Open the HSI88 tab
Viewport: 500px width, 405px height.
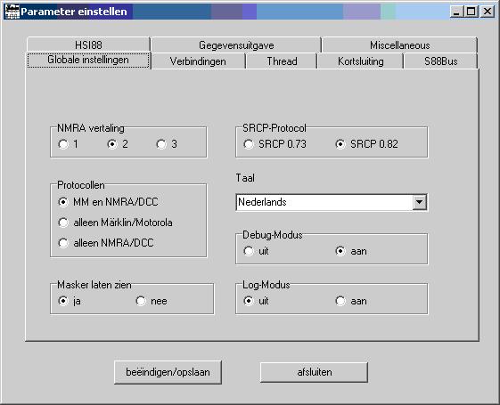tap(88, 45)
